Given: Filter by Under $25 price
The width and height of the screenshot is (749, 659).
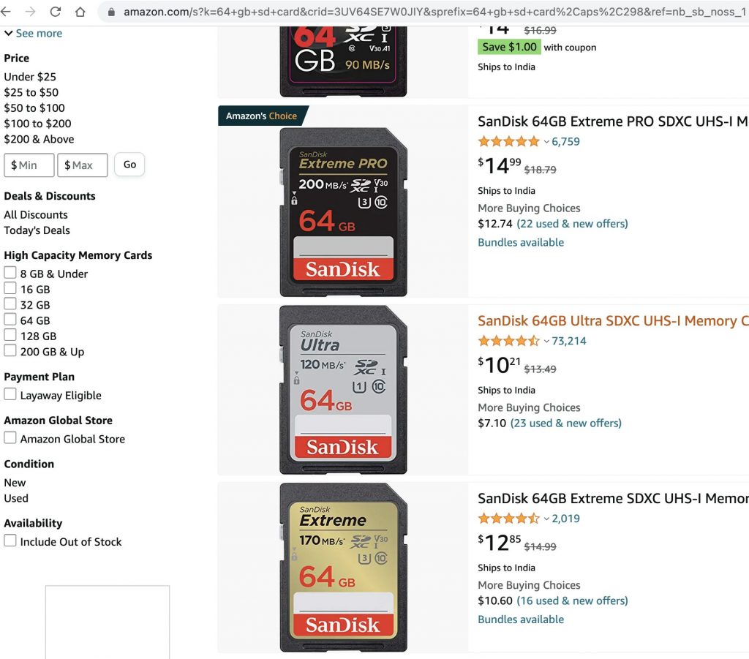Looking at the screenshot, I should click(30, 77).
